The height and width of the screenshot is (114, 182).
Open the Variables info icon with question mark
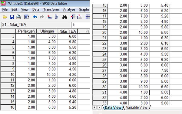click(x=57, y=17)
